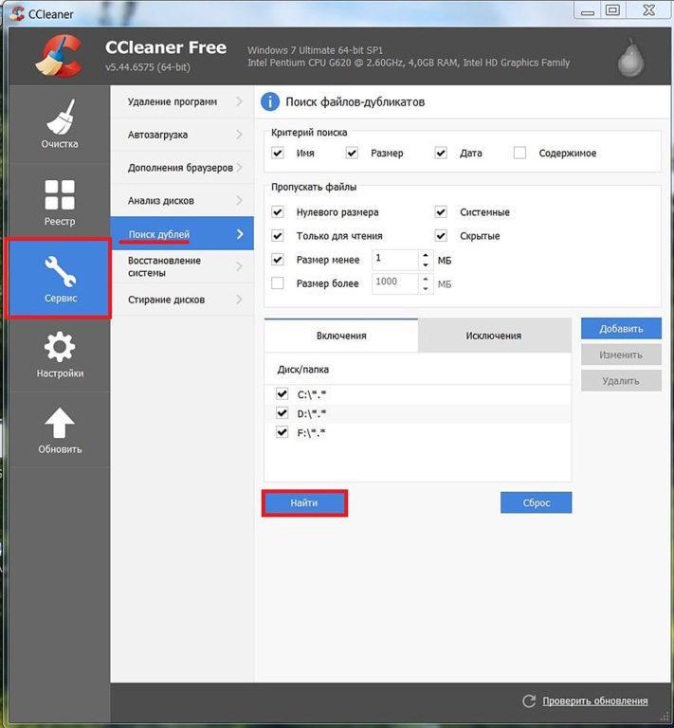This screenshot has width=674, height=728.
Task: Decrease the Размер более value with down arrow
Action: click(x=426, y=289)
